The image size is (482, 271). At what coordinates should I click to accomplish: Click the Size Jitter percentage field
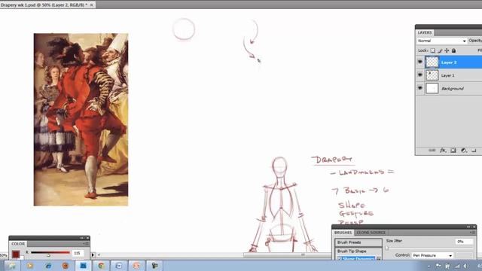[464, 242]
